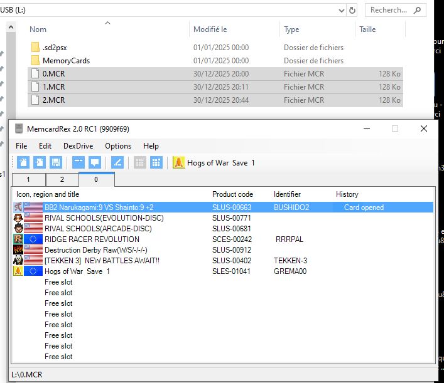Click the Edit save header toolbar icon
The height and width of the screenshot is (383, 444).
[79, 162]
